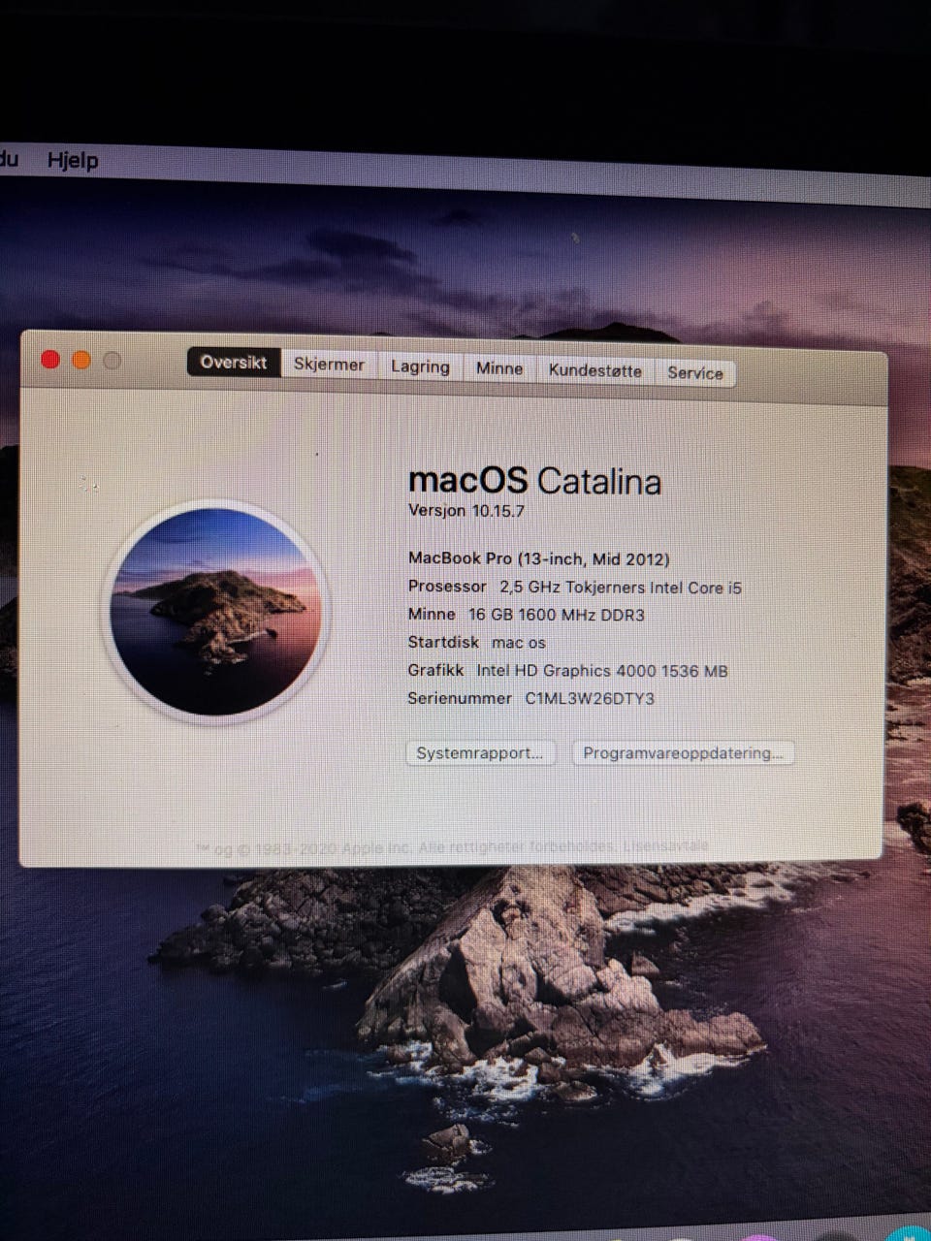This screenshot has height=1241, width=931.
Task: Click the macOS Catalina island logo
Action: pyautogui.click(x=216, y=612)
